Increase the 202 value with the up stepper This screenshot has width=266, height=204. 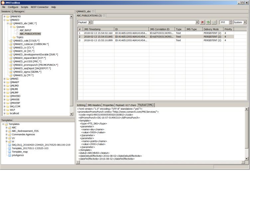(231, 21)
